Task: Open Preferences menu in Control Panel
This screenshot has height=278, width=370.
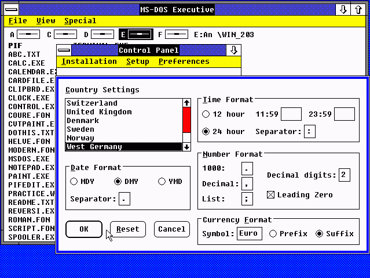Action: pos(184,62)
